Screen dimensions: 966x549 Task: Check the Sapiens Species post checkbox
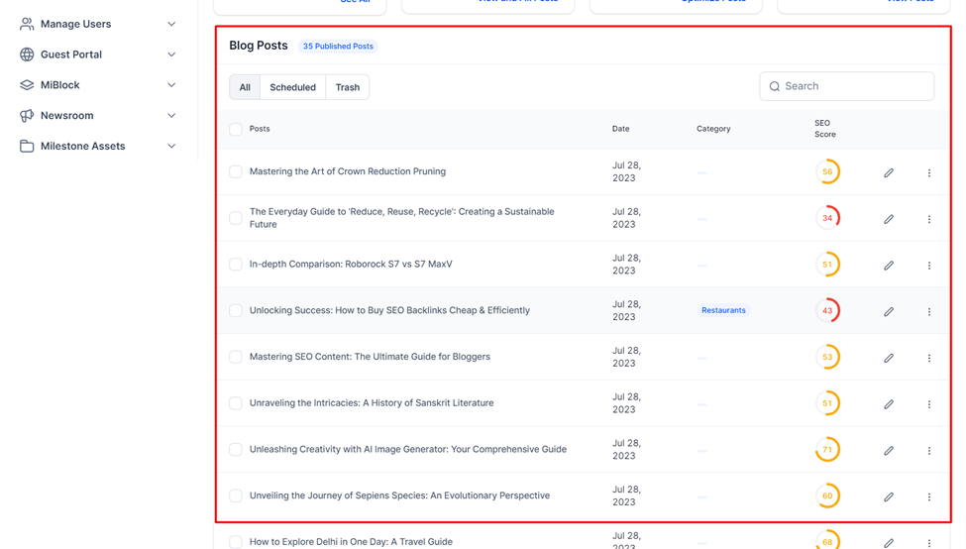click(236, 495)
